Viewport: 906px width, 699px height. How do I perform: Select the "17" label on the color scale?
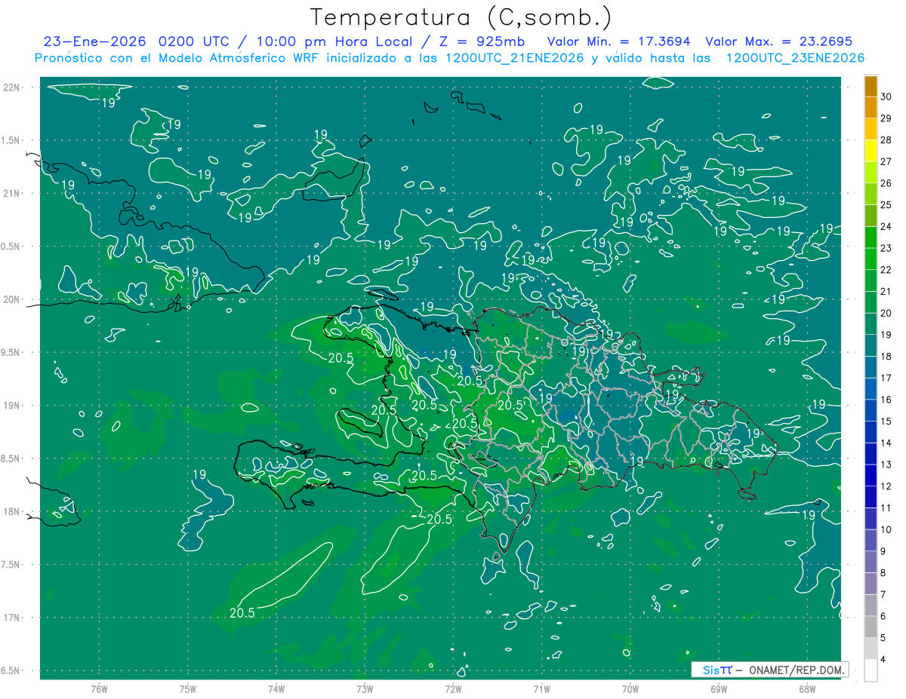[886, 379]
